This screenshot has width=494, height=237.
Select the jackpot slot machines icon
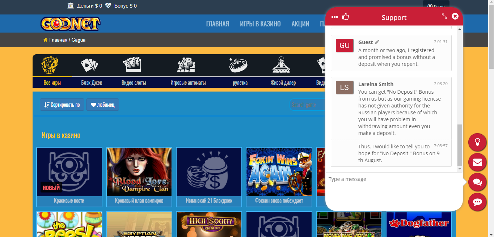click(x=186, y=65)
